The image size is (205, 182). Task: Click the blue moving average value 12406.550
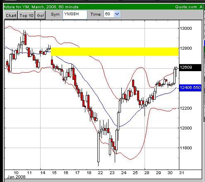pyautogui.click(x=190, y=88)
